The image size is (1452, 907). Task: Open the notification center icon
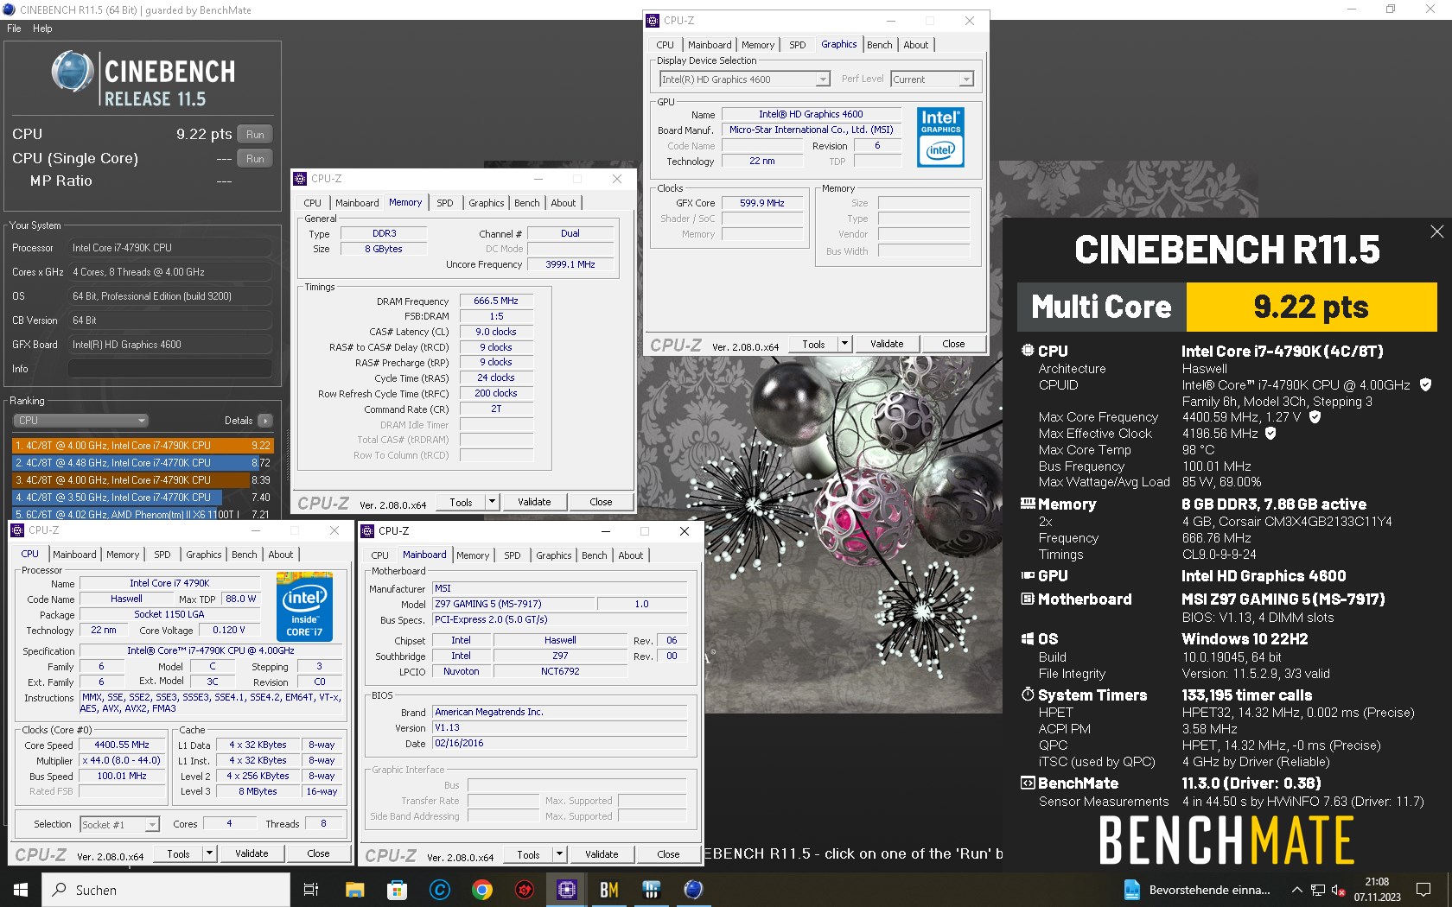pyautogui.click(x=1423, y=890)
